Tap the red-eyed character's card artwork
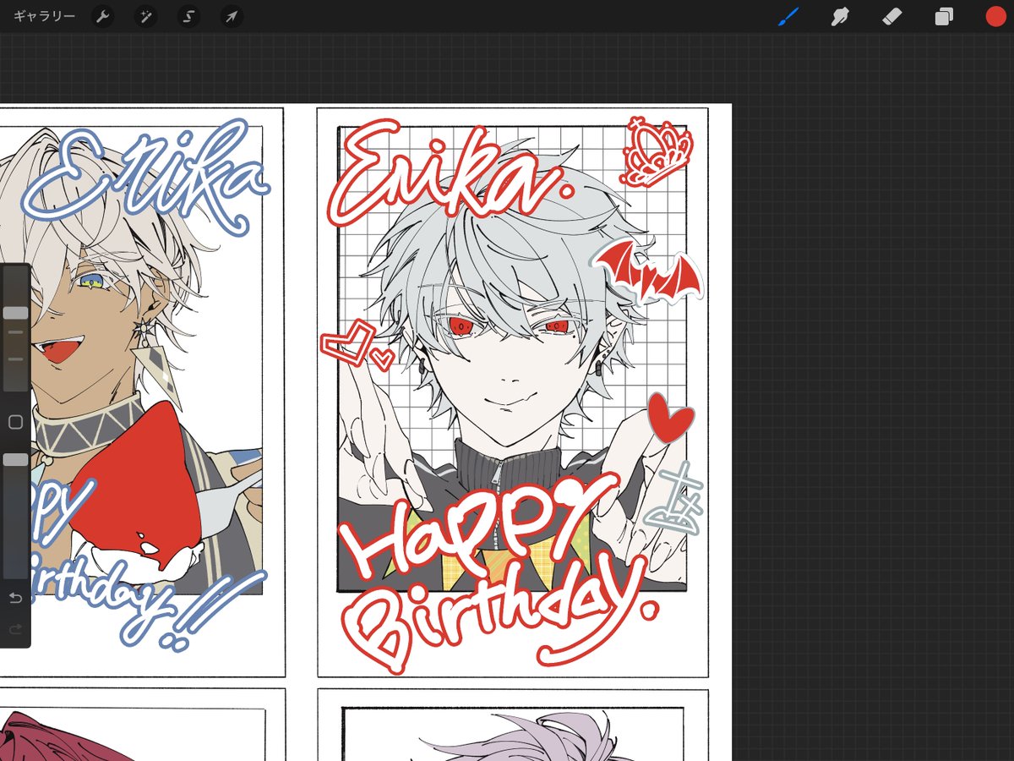 tap(512, 391)
